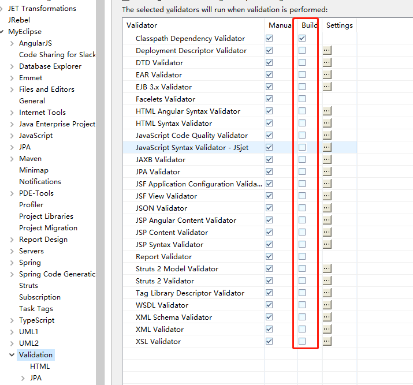The width and height of the screenshot is (413, 385).
Task: Open settings for JavaScript Syntax Validator - JSjet
Action: click(x=327, y=147)
